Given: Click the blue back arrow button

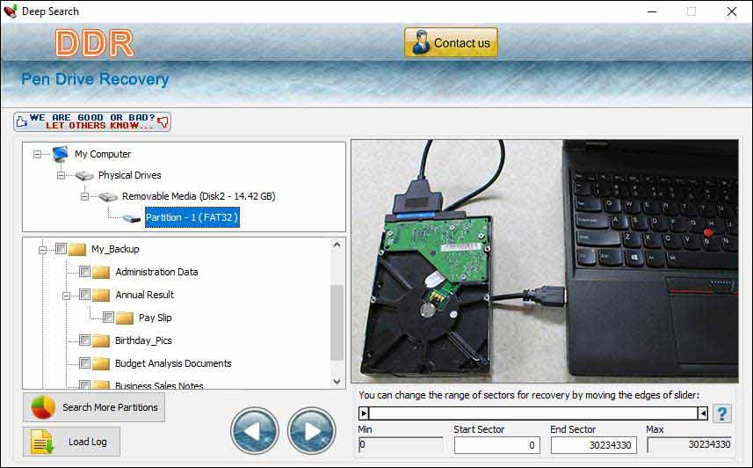Looking at the screenshot, I should point(255,431).
